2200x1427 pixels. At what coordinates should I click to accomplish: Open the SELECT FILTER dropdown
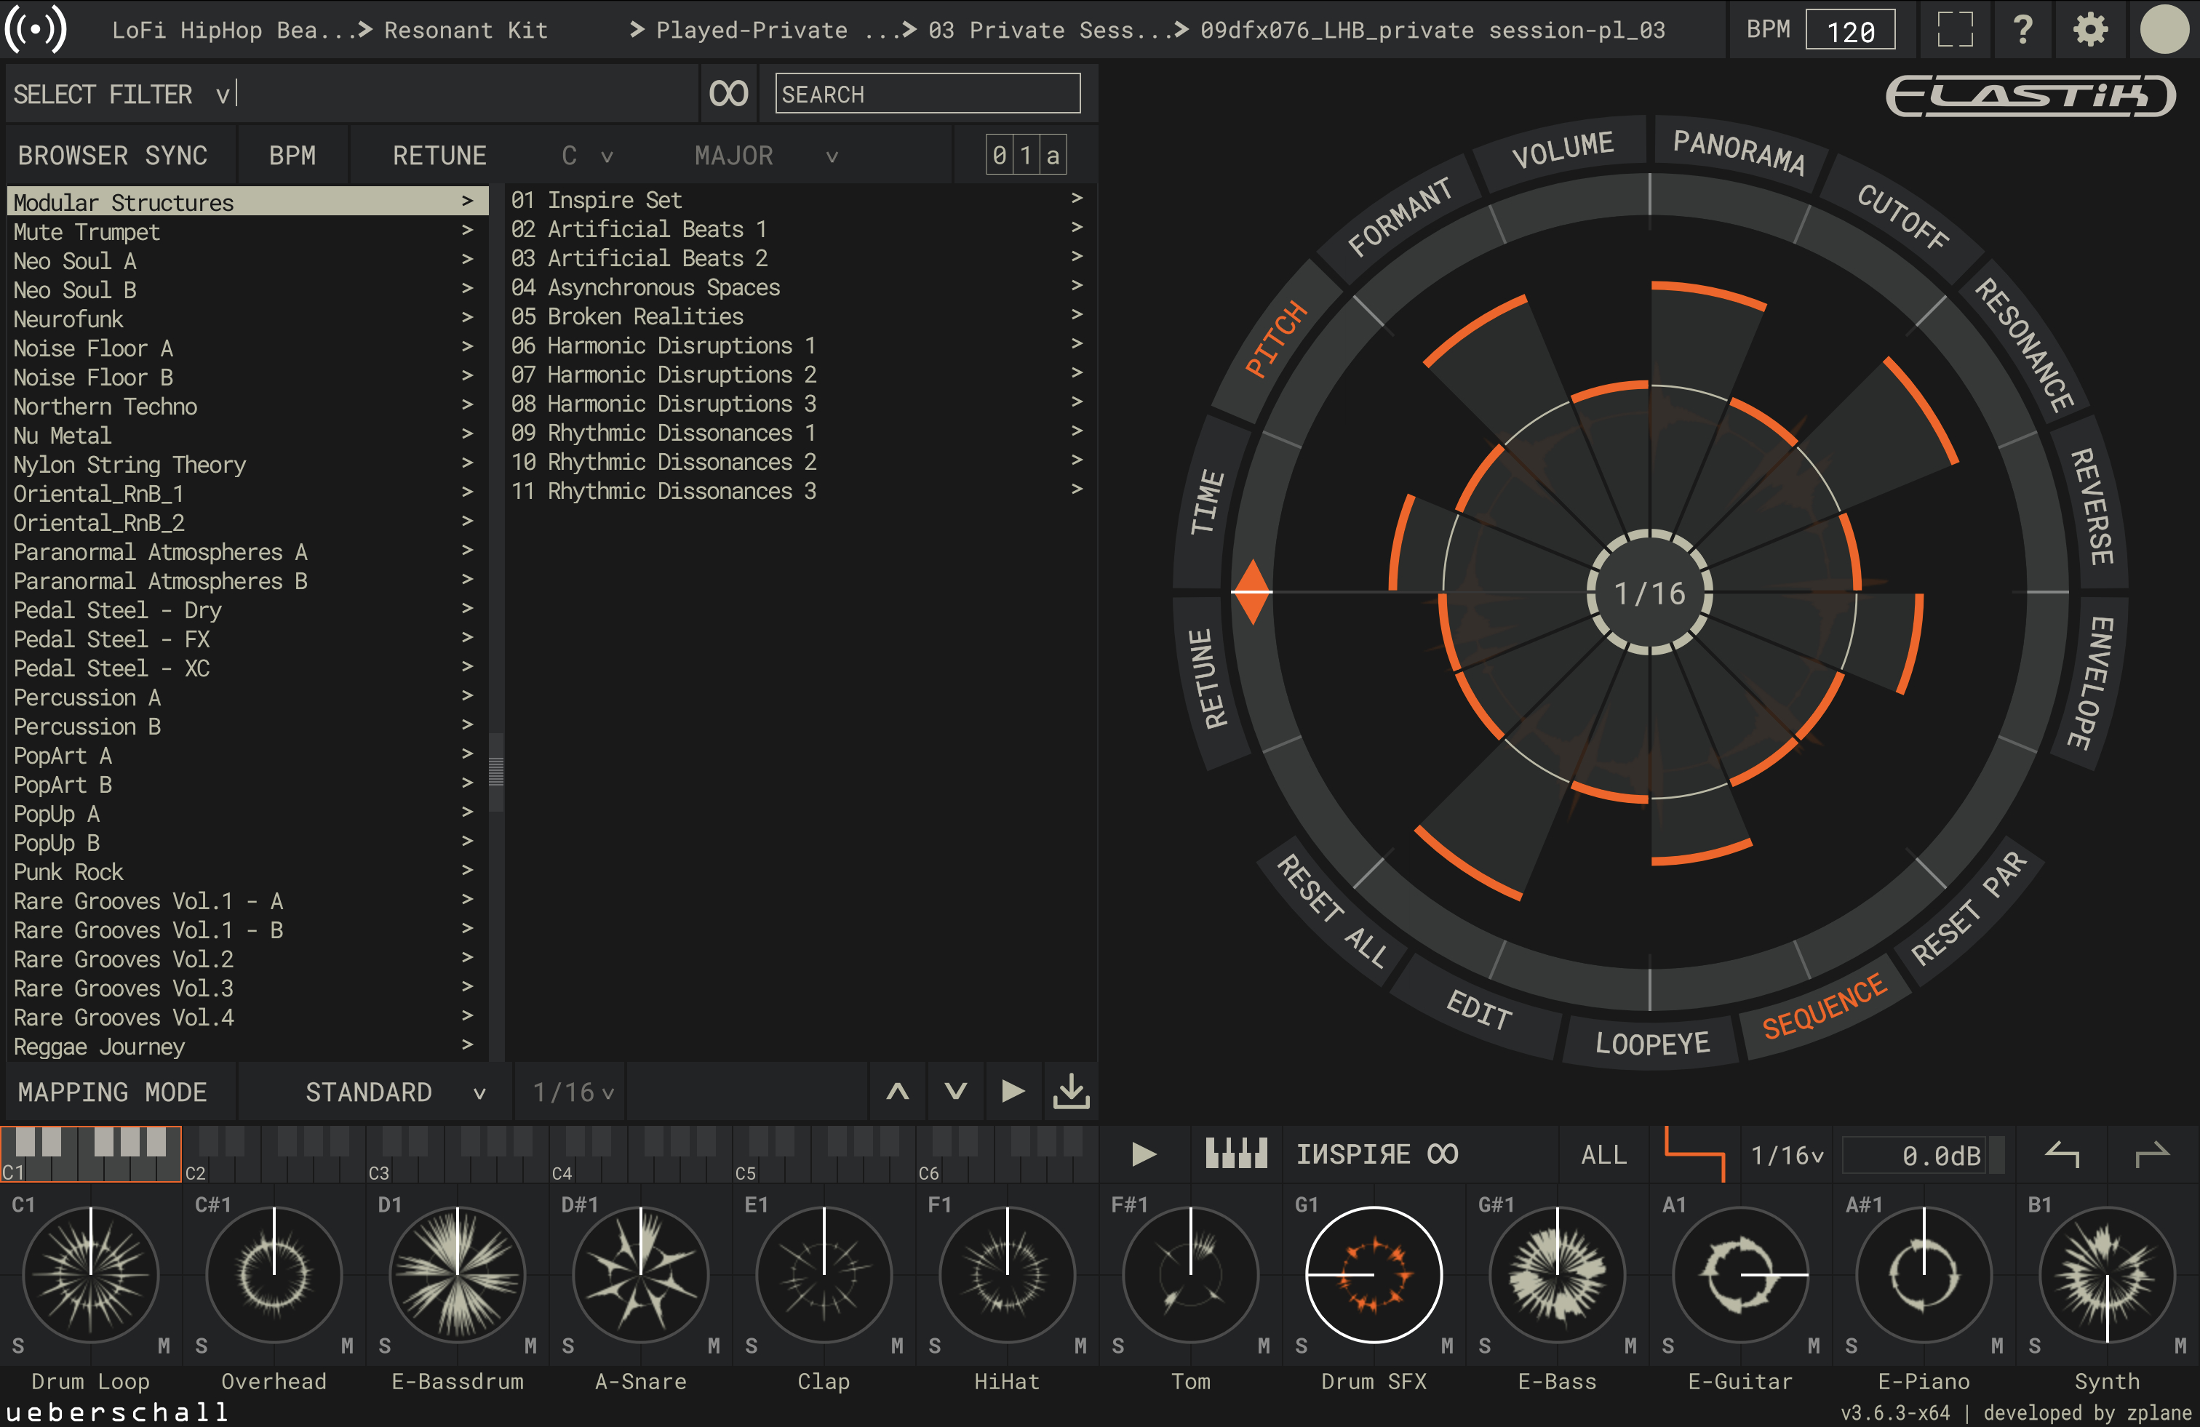click(121, 95)
